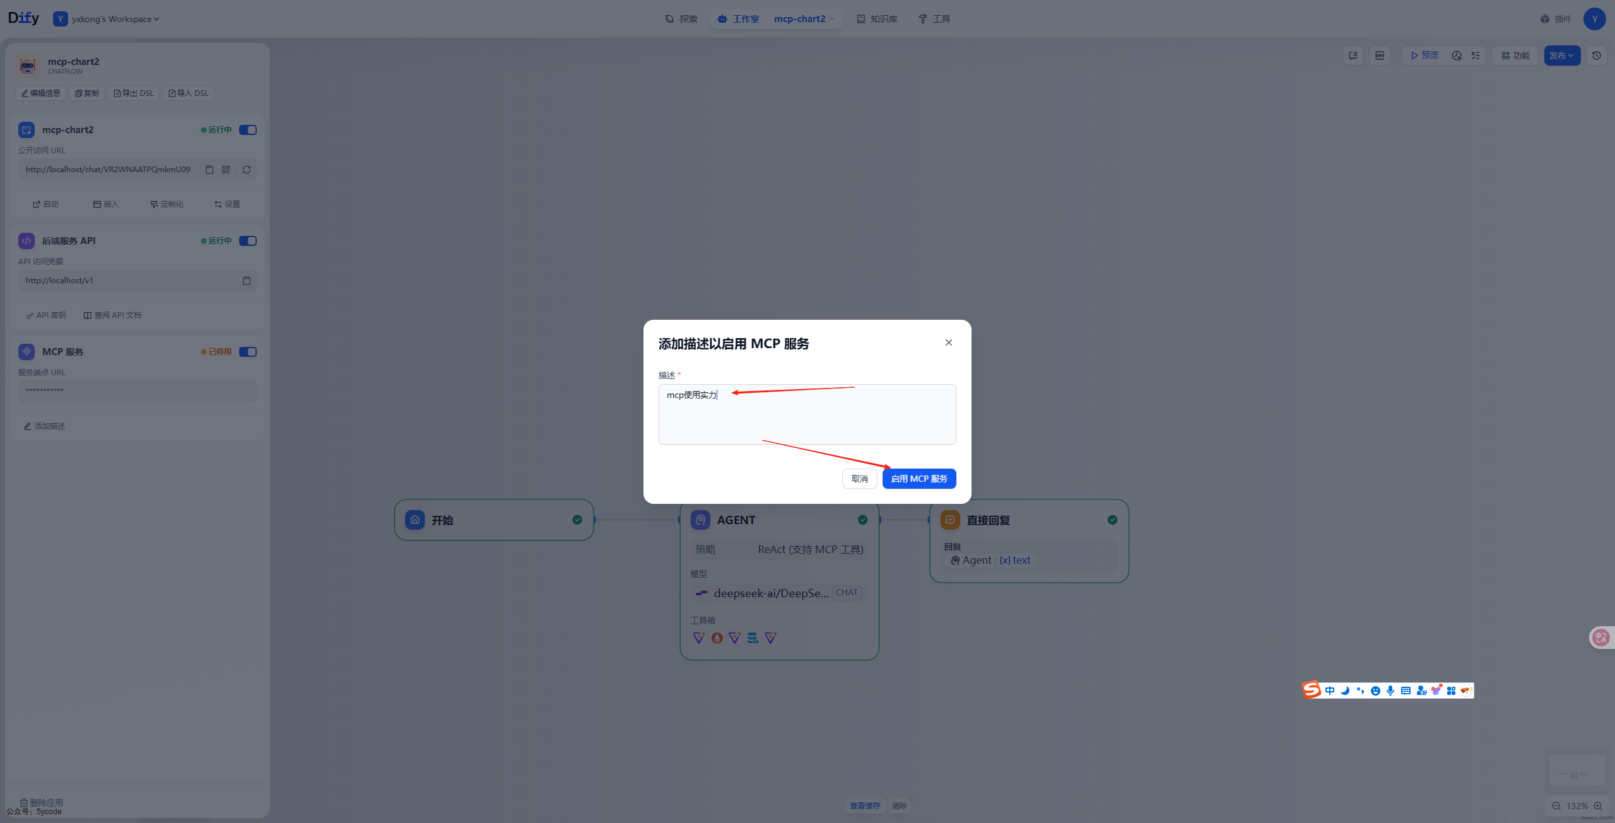Open the Prometheus tool in AGENT toolbox
This screenshot has height=823, width=1615.
717,638
